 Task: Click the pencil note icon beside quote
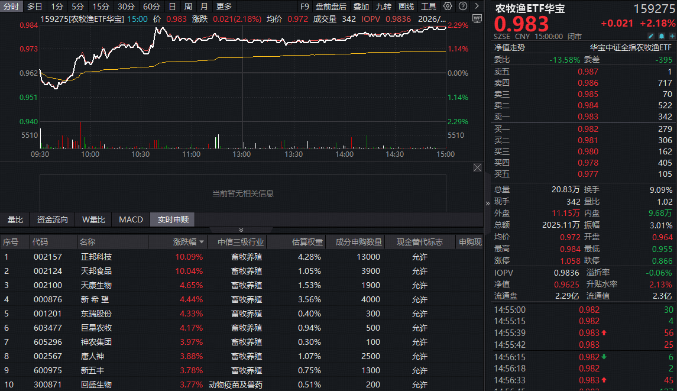651,36
